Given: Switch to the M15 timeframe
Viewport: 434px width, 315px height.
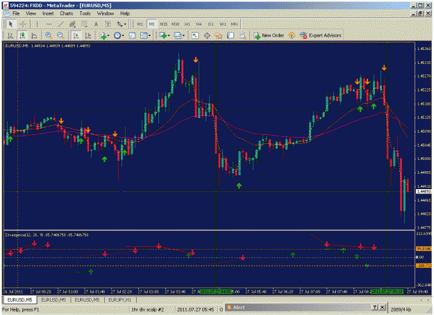Looking at the screenshot, I should tap(164, 24).
